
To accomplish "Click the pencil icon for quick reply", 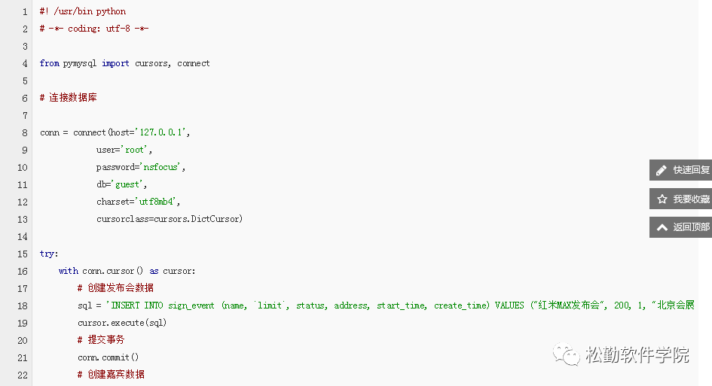I will [x=662, y=170].
